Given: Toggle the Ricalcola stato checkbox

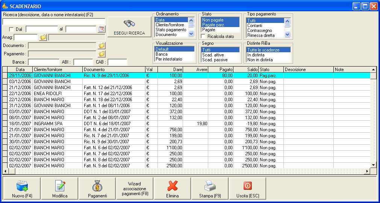Looking at the screenshot, I should point(204,36).
